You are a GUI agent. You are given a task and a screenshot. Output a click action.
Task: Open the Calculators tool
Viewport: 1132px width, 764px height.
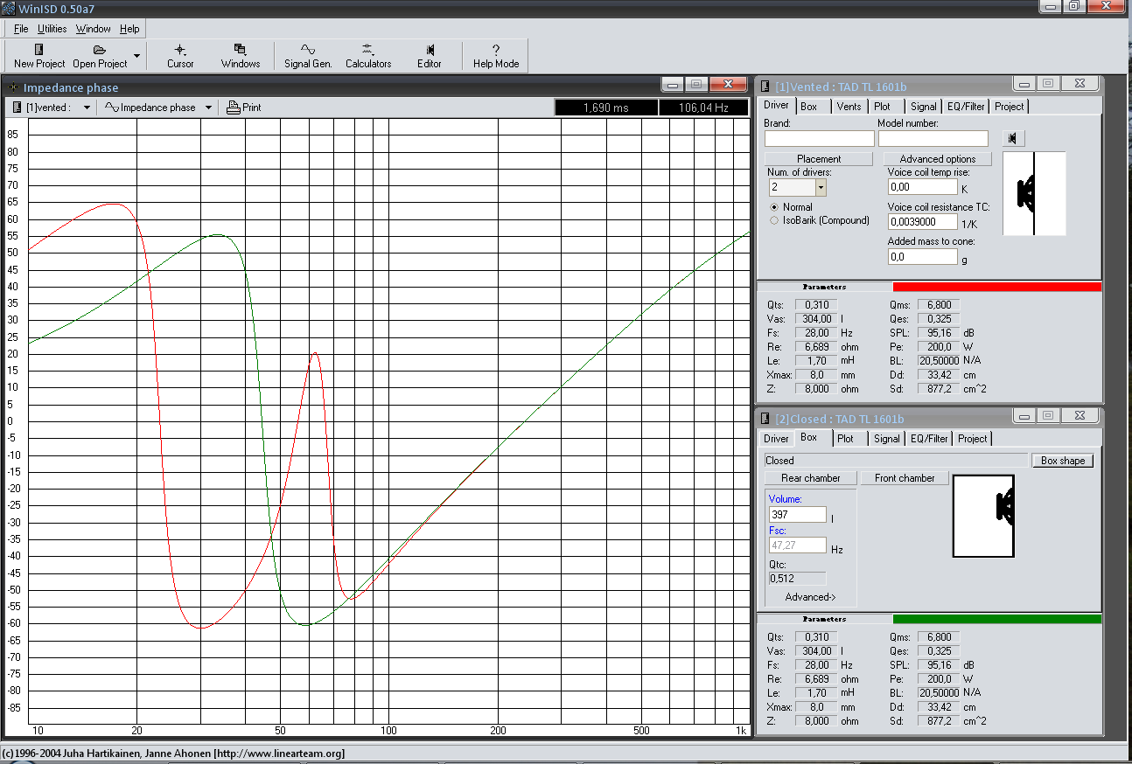pyautogui.click(x=367, y=51)
